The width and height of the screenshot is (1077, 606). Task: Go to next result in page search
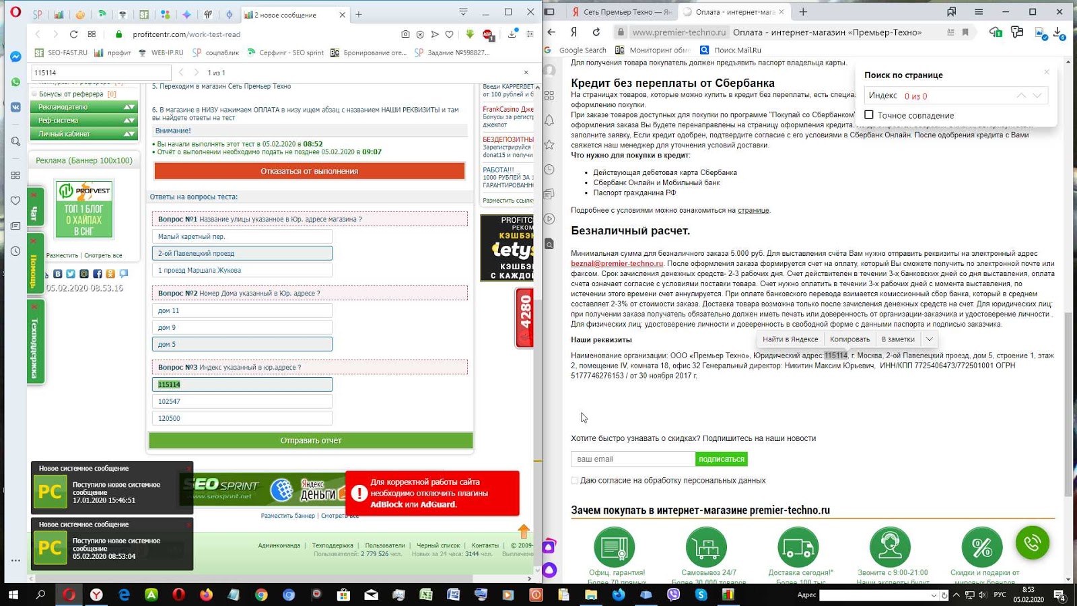coord(1037,96)
